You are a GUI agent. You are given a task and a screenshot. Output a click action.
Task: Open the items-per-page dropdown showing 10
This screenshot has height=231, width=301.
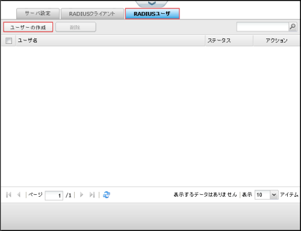coord(267,195)
